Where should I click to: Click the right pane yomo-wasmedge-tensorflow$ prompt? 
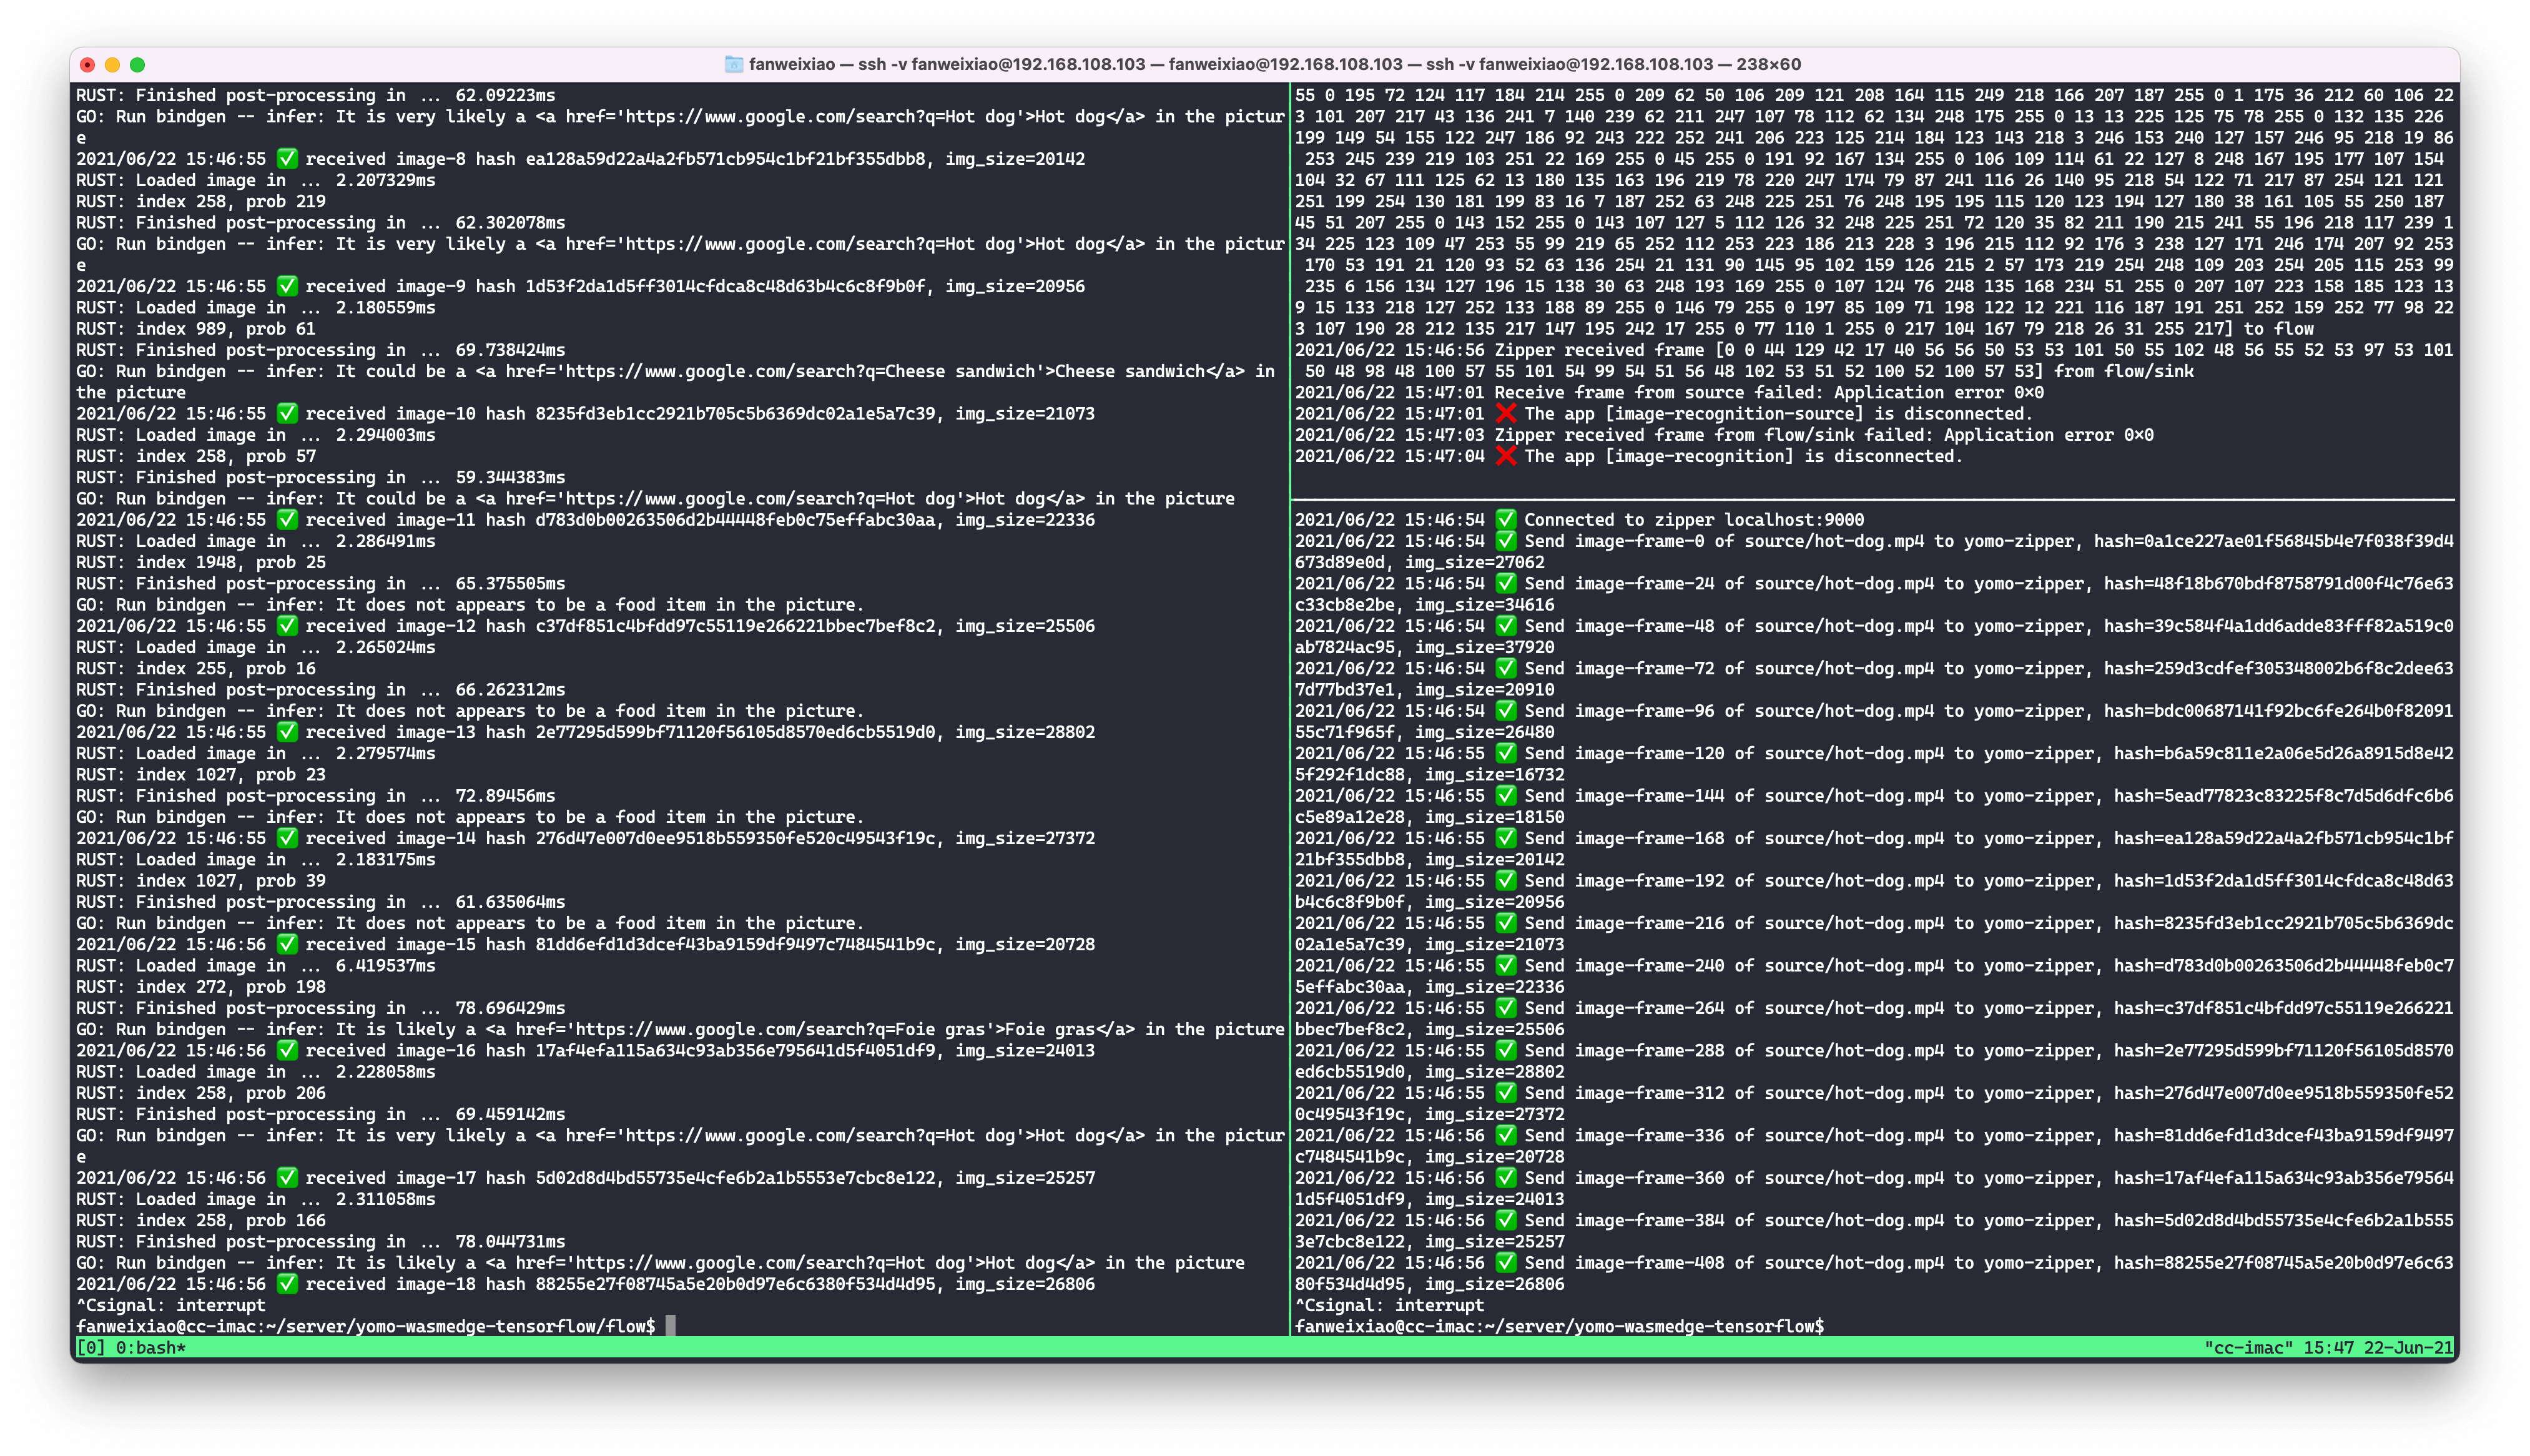1559,1326
